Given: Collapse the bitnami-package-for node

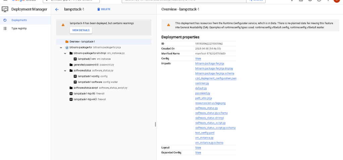Looking at the screenshot, I should point(61,48).
